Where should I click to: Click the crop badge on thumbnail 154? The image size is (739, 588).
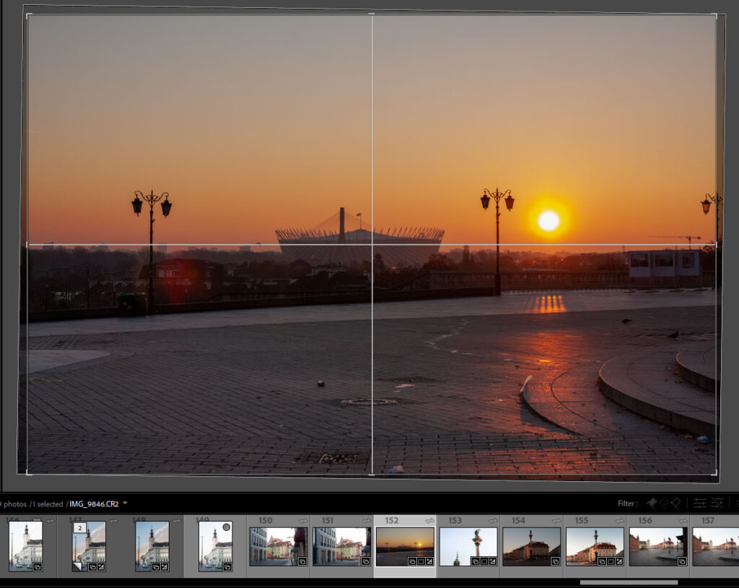tap(554, 562)
